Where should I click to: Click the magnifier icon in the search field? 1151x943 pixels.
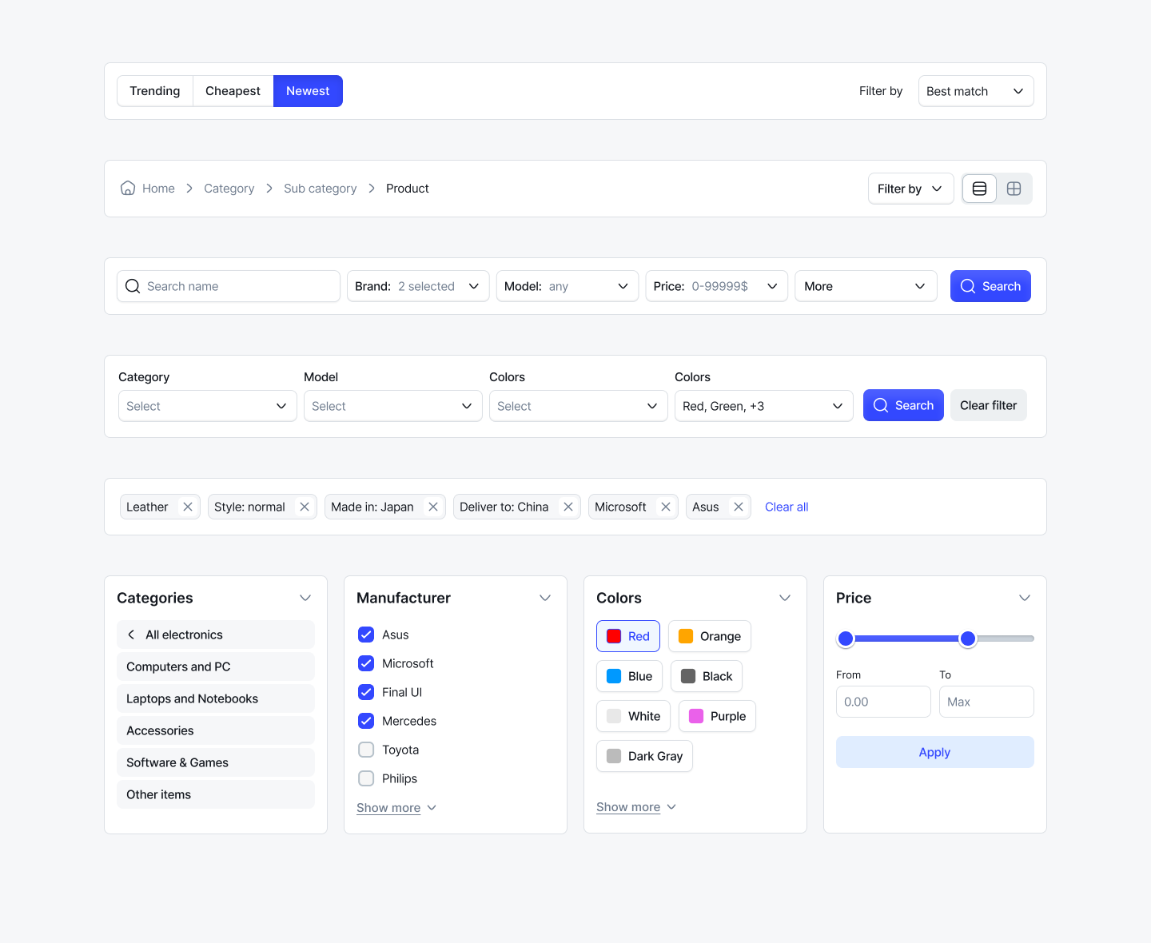coord(133,286)
